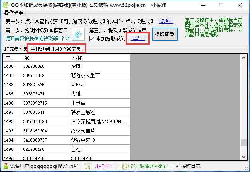250x172 pixels.
Task: Click the application icon in title bar
Action: 6,5
